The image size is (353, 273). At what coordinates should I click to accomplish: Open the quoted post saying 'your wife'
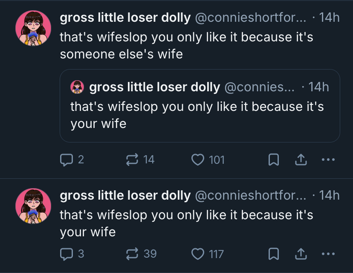(200, 114)
